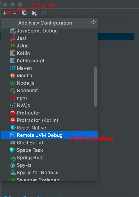Viewport: 139px width, 197px height.
Task: Select Node.js configuration
Action: 49,83
